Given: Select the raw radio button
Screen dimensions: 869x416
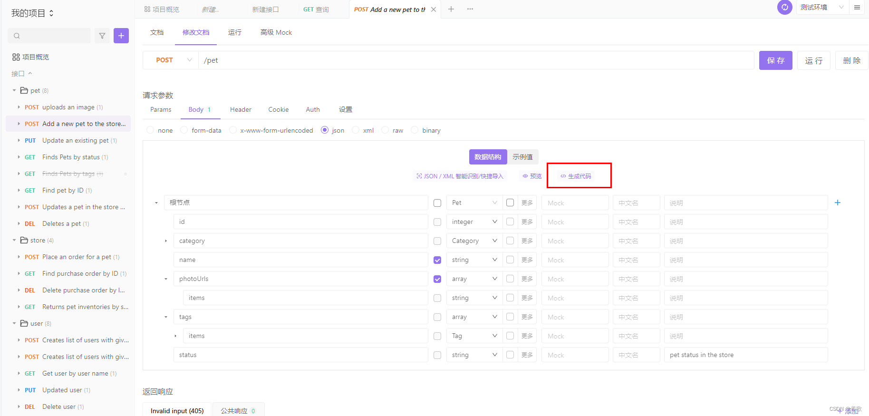Looking at the screenshot, I should click(385, 130).
